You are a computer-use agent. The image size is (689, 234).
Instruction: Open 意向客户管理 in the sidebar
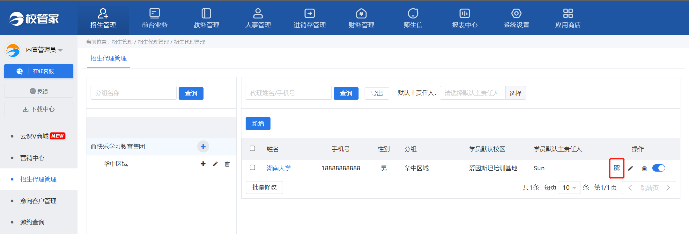38,201
